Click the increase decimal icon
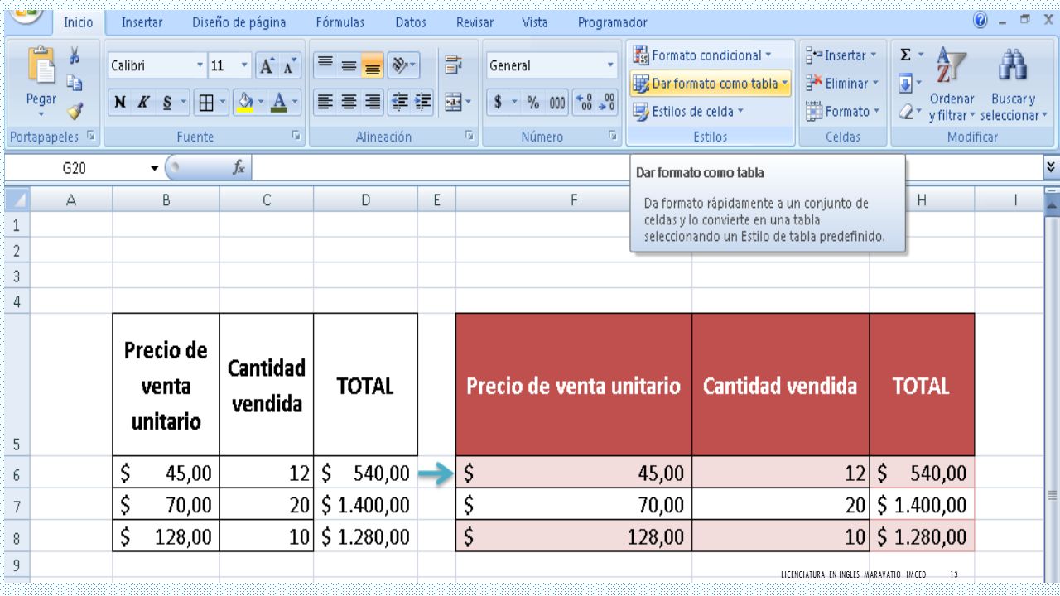Viewport: 1060px width, 596px height. click(x=583, y=103)
